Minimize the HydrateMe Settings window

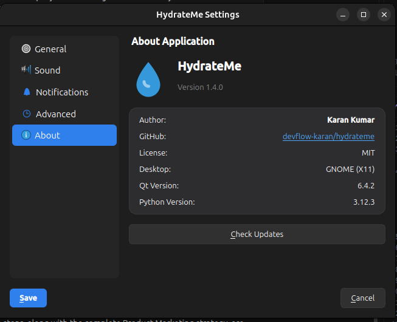343,15
